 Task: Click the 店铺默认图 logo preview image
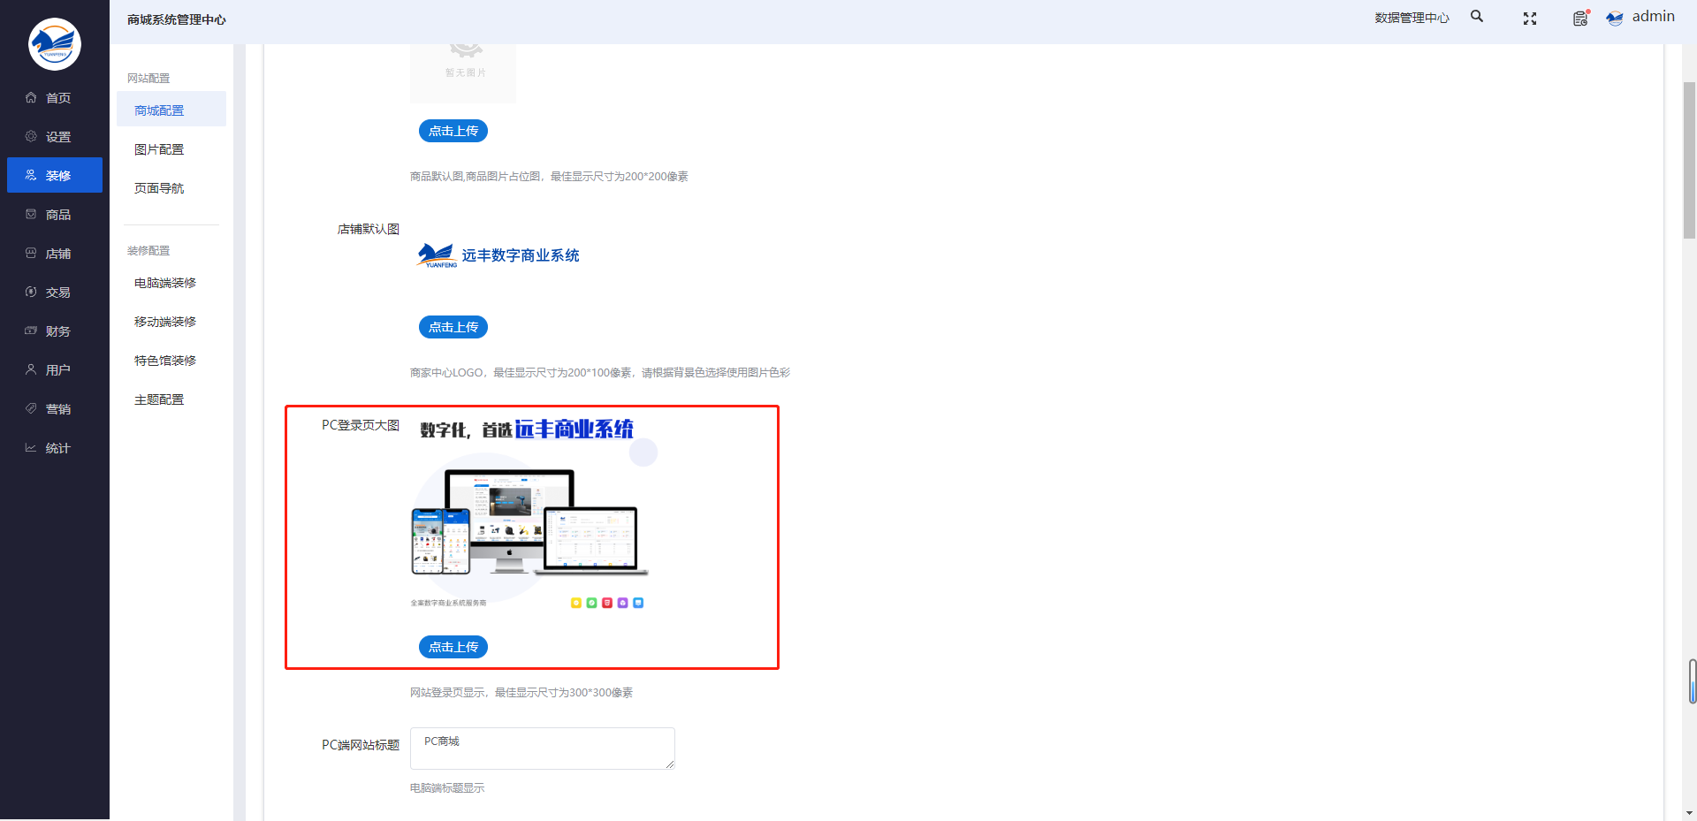pos(498,255)
